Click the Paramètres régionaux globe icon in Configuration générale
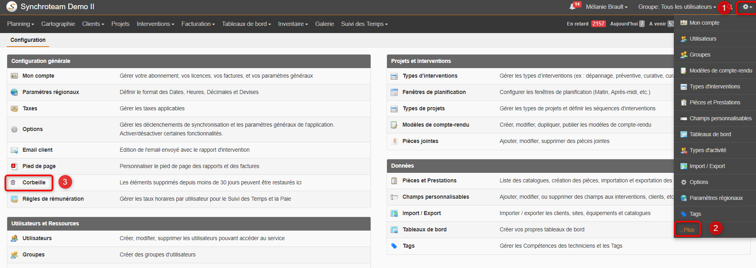The width and height of the screenshot is (756, 268). tap(14, 92)
